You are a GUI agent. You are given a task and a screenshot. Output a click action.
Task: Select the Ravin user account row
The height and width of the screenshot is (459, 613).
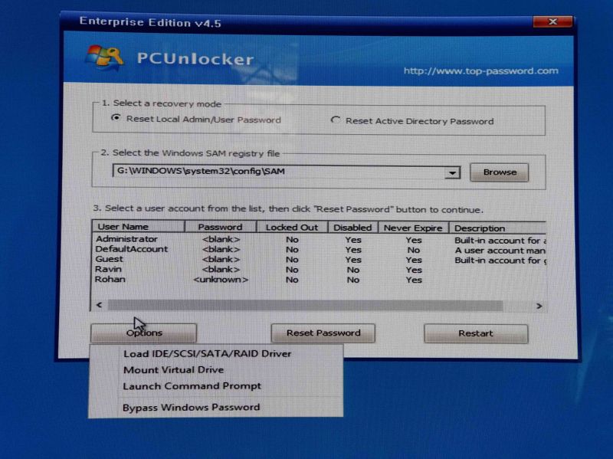[319, 270]
